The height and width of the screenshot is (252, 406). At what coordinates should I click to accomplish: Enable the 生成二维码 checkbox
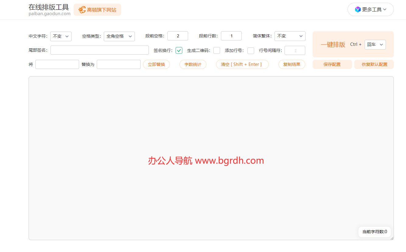(x=217, y=50)
